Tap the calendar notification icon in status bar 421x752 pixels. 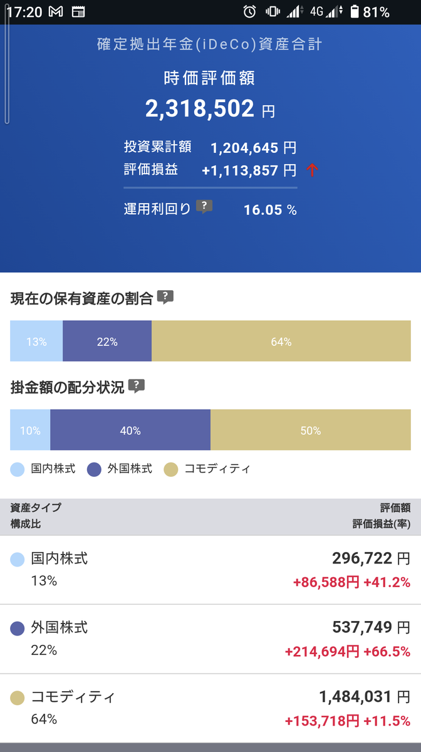[78, 11]
